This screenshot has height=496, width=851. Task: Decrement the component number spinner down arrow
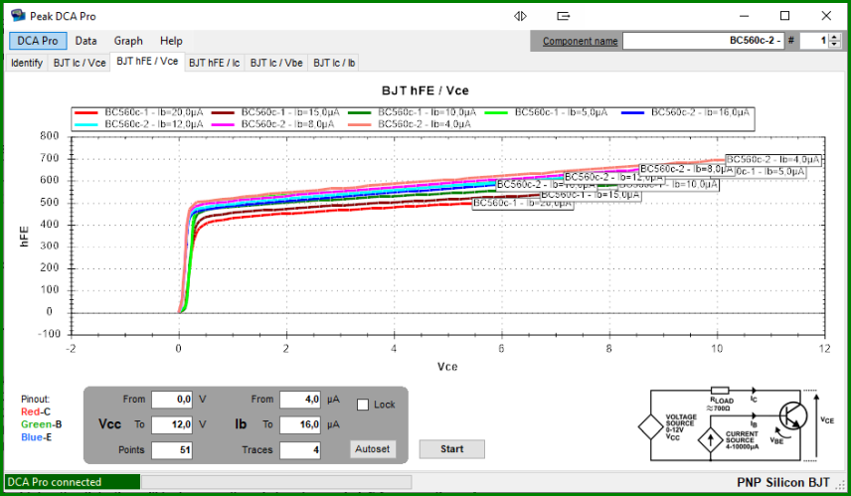click(835, 44)
